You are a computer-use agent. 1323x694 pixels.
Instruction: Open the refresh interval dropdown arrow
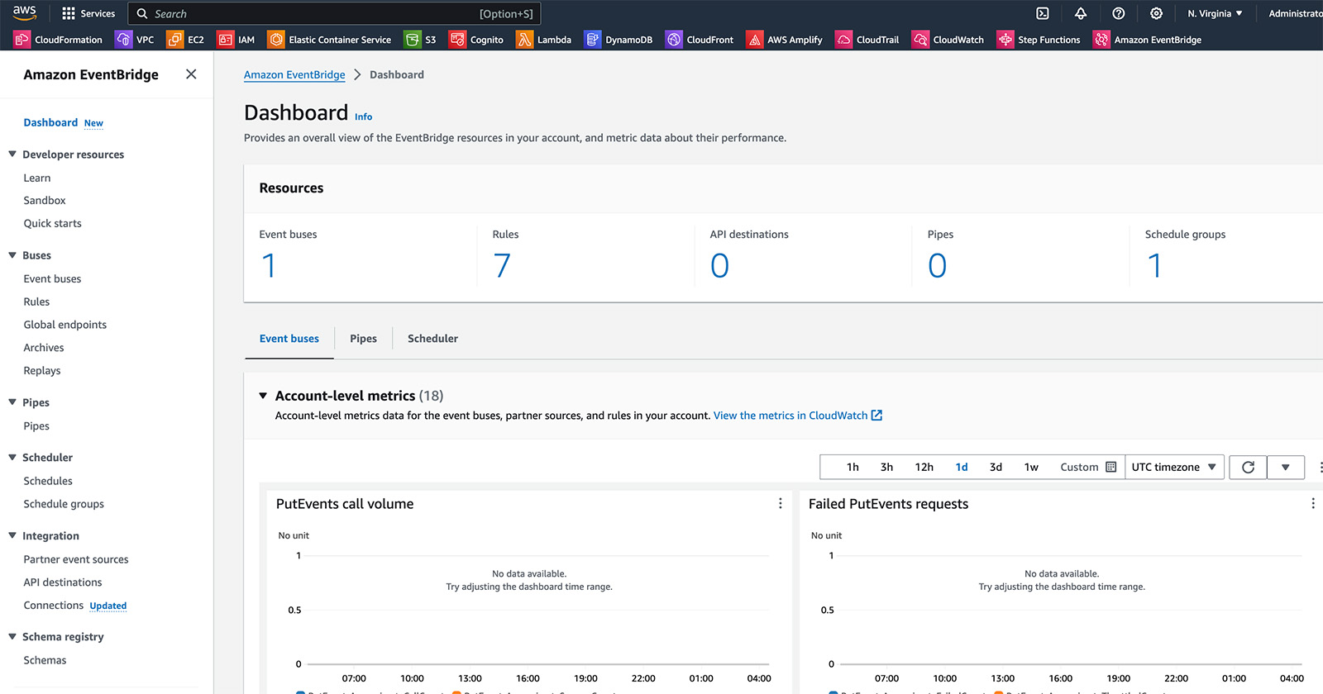click(1286, 467)
